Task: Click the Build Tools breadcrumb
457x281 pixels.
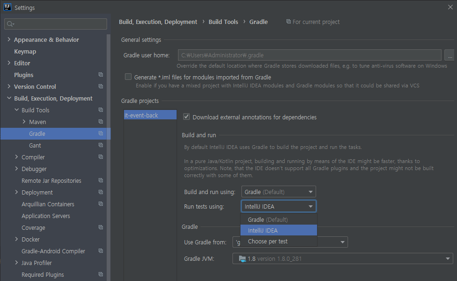Action: [223, 22]
